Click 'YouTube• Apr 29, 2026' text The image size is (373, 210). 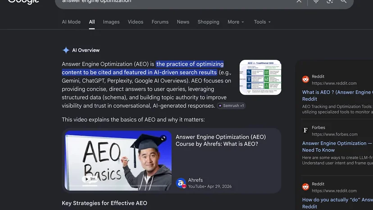pos(209,187)
